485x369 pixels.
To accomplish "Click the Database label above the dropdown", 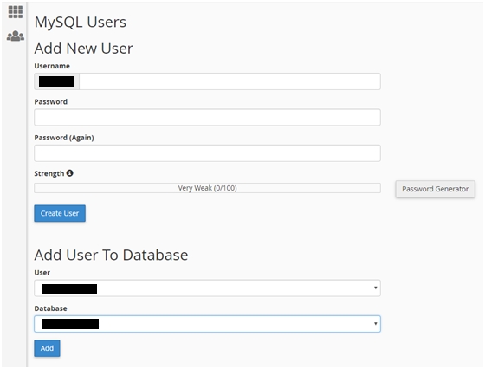I will point(51,308).
